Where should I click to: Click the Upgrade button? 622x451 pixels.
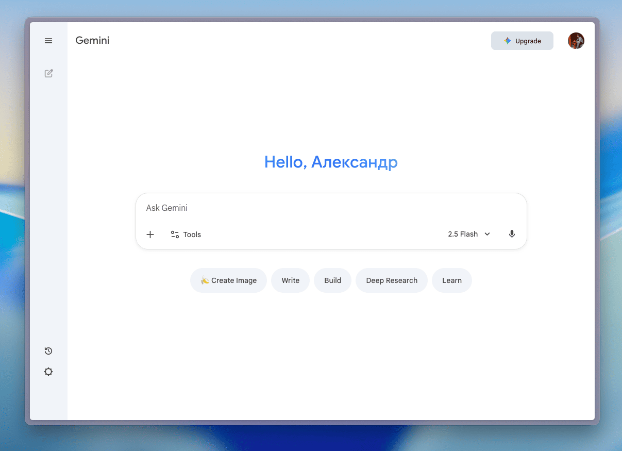pos(522,41)
